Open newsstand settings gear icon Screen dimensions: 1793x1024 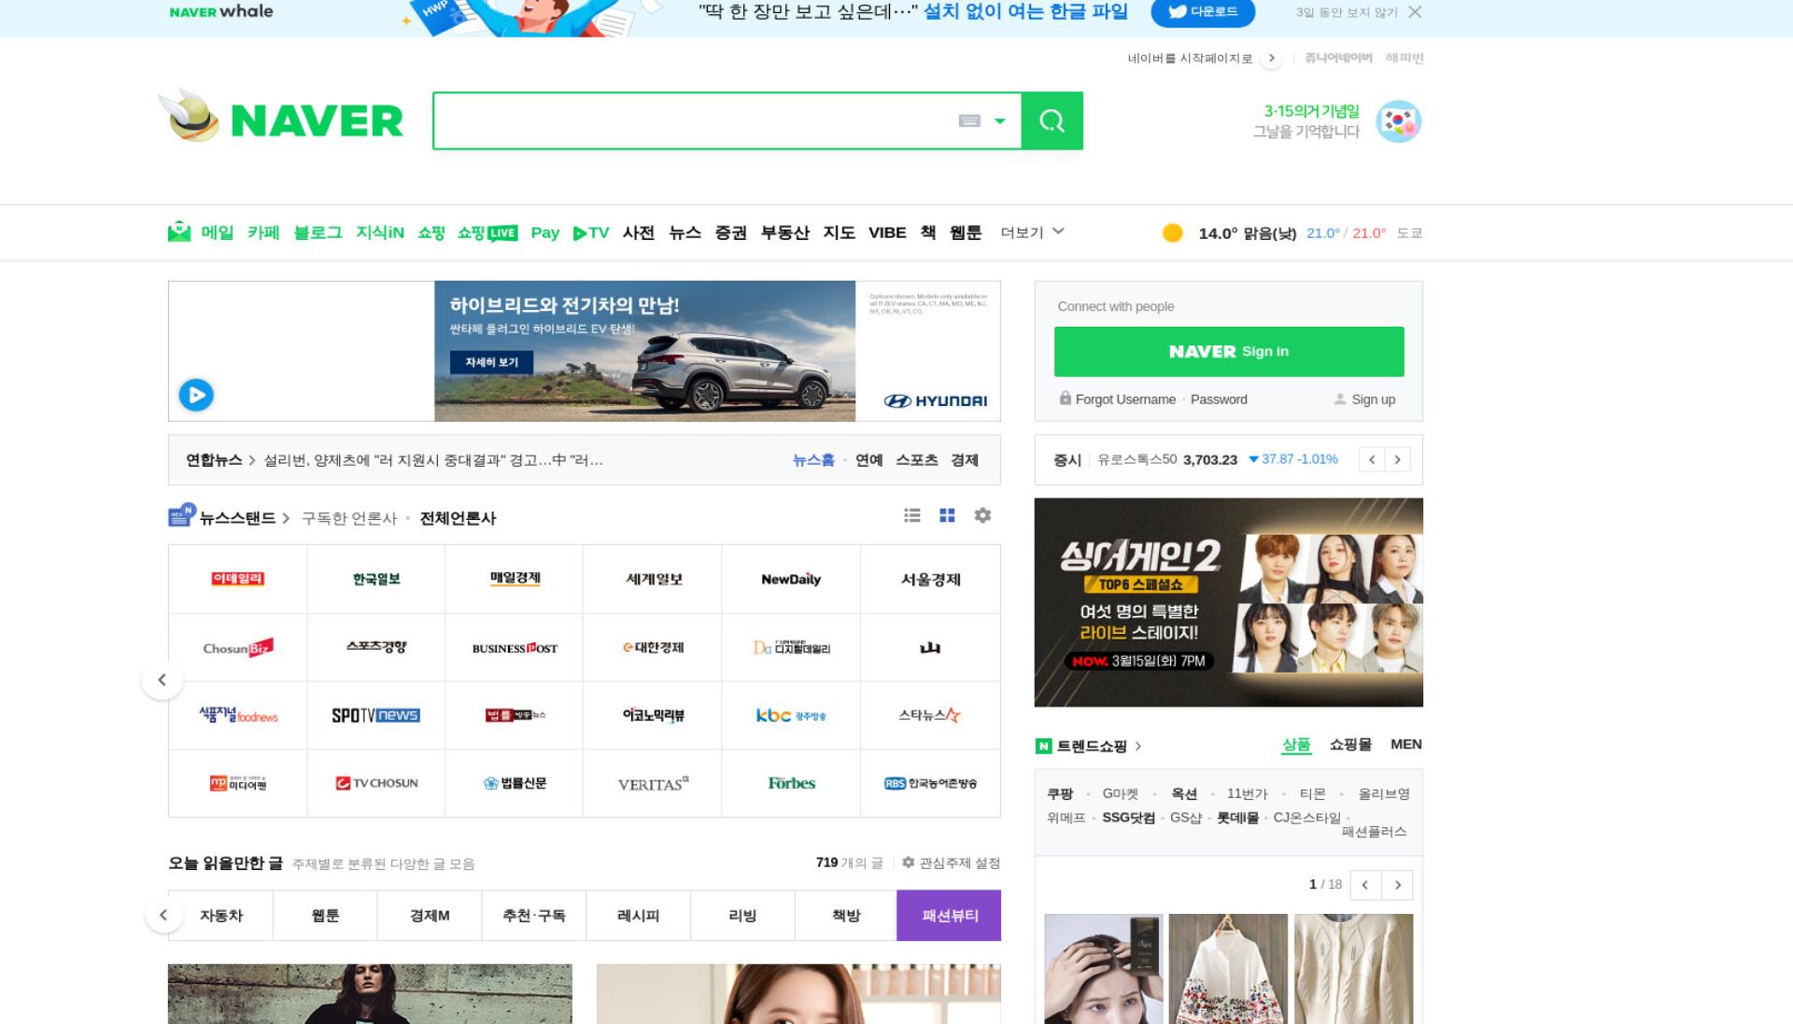982,515
